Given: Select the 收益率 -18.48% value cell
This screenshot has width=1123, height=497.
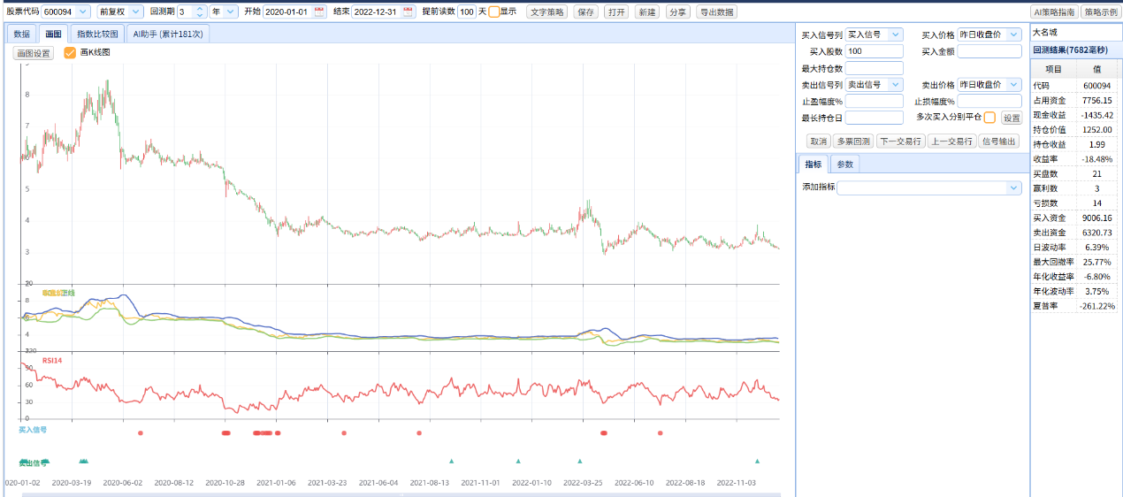Looking at the screenshot, I should (x=1096, y=159).
